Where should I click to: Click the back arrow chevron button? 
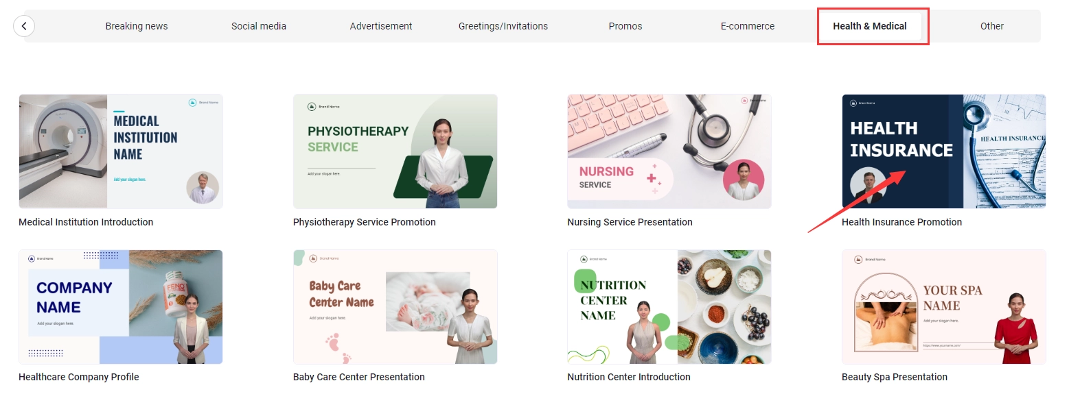(x=24, y=26)
